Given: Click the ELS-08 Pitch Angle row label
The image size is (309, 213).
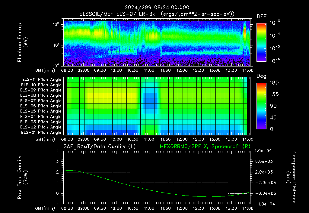Looking at the screenshot, I should click(x=41, y=95).
